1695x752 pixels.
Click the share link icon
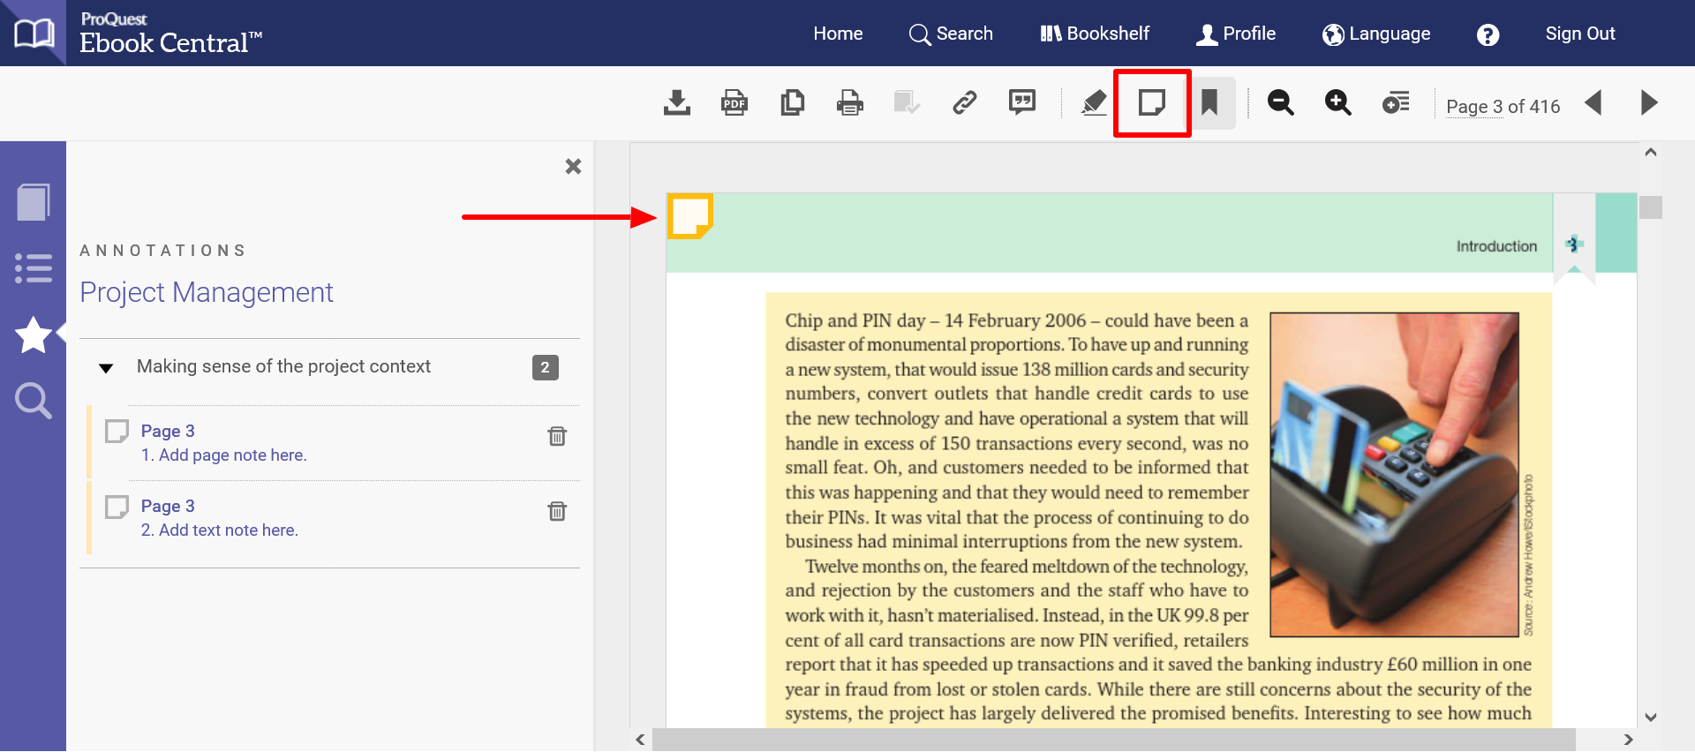pos(965,103)
